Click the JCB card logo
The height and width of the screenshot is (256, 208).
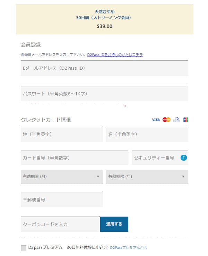[186, 120]
